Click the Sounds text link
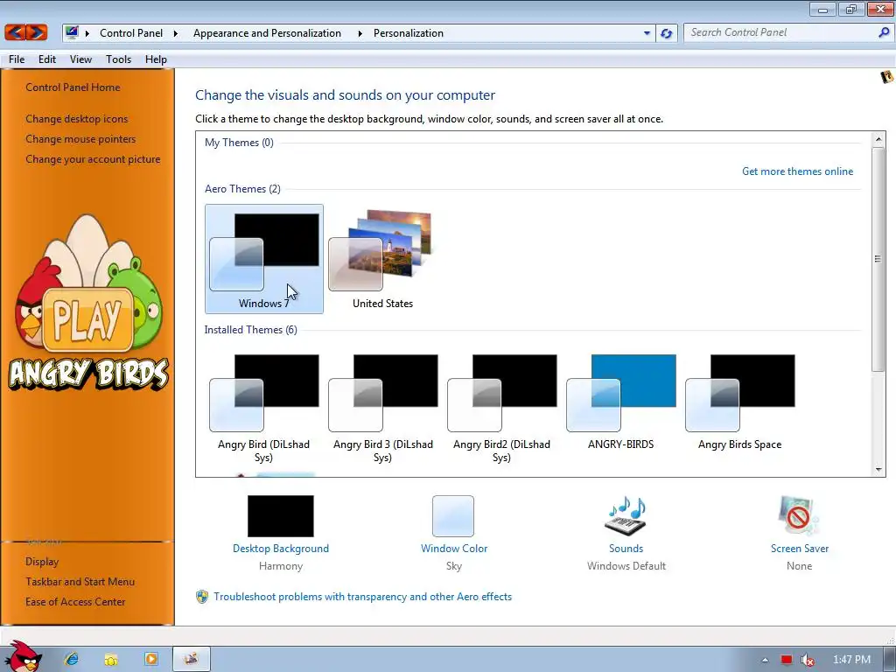This screenshot has width=896, height=672. pyautogui.click(x=626, y=549)
